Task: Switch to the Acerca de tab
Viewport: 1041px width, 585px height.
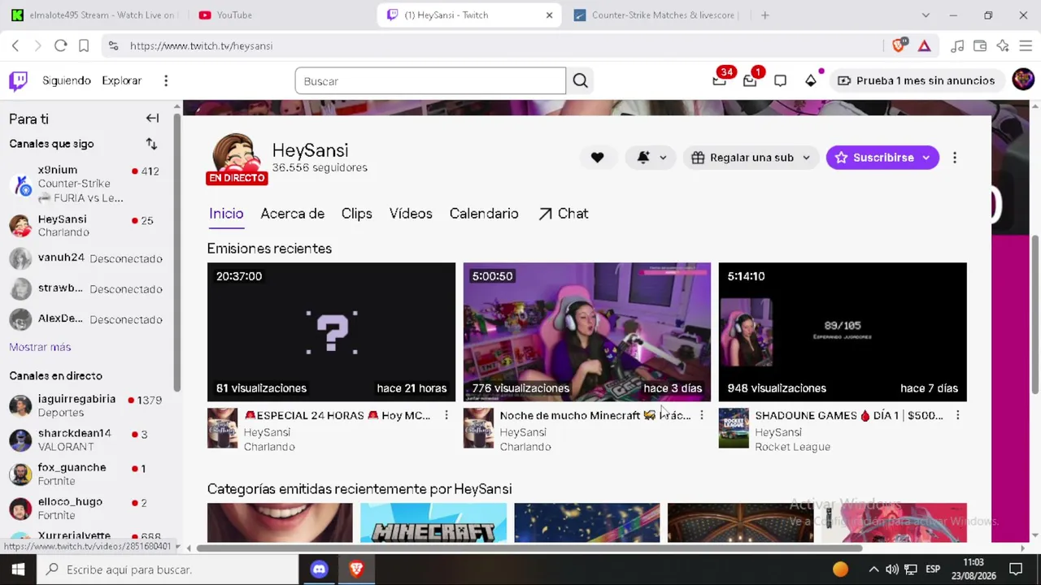Action: point(292,214)
